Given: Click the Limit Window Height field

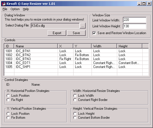Looking at the screenshot, I should 135,26.
